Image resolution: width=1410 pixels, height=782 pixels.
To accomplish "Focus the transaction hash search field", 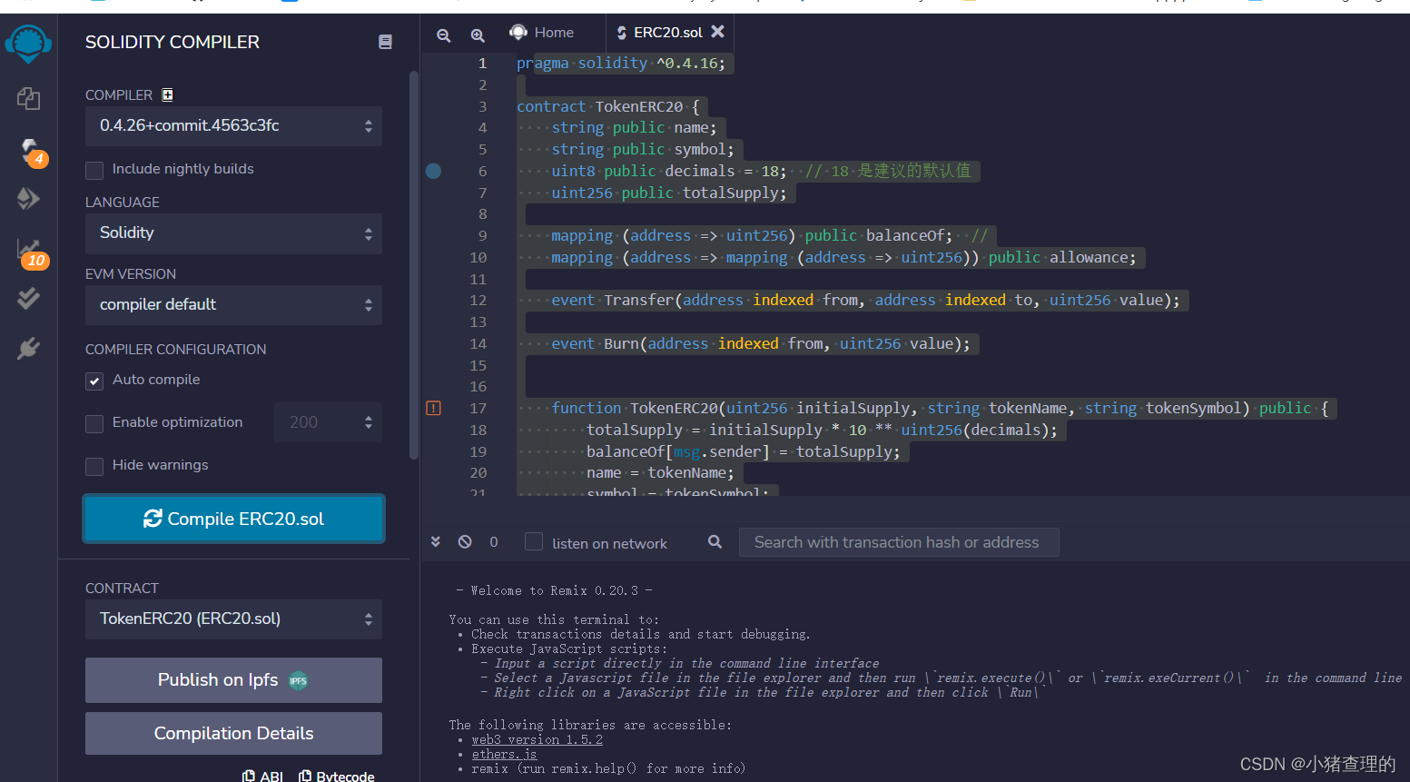I will 899,542.
